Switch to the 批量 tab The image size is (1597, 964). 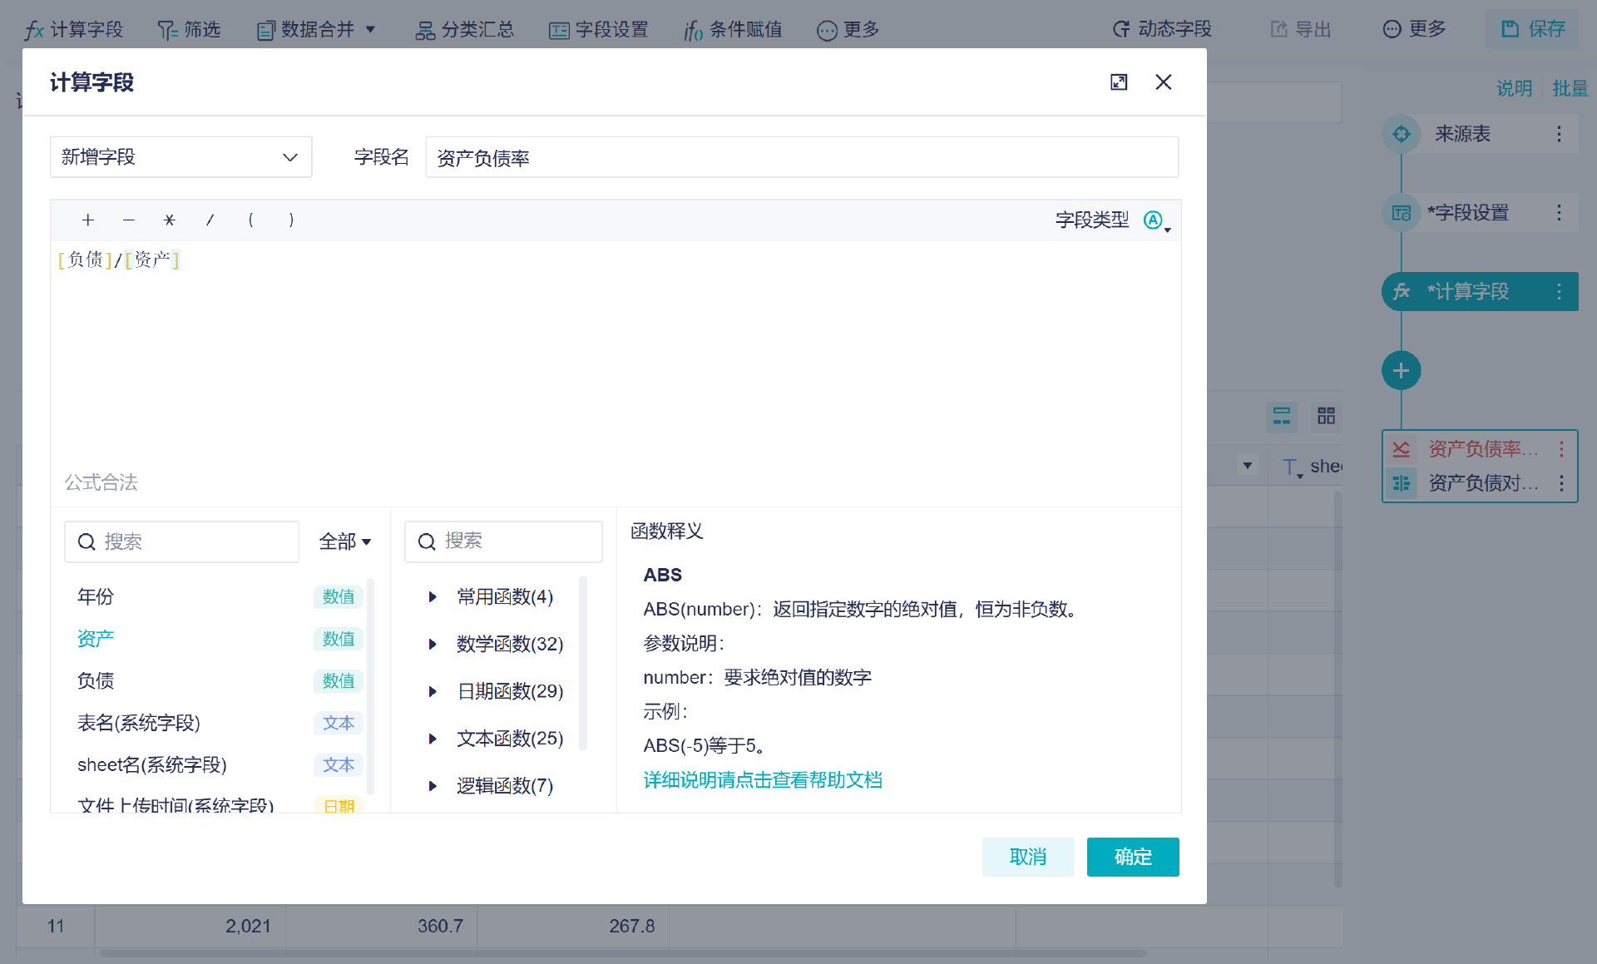1570,88
